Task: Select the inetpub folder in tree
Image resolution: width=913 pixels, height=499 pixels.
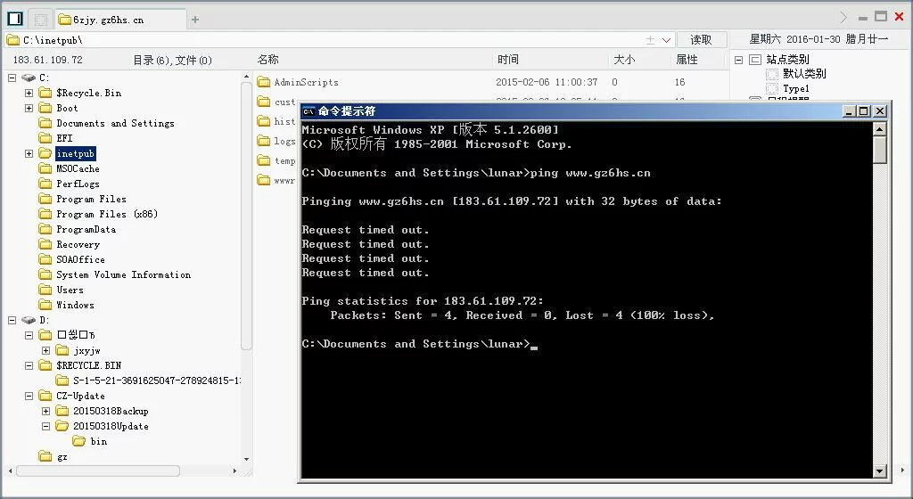Action: (x=75, y=153)
